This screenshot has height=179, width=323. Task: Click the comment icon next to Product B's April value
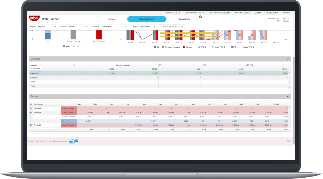tap(92, 113)
